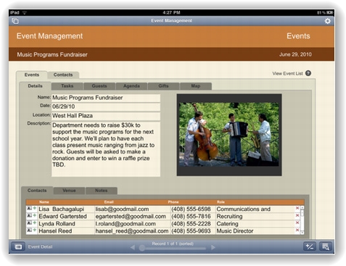Viewport: 346px width, 266px height.
Task: Click email egartersted@goodmail.com
Action: (x=131, y=217)
